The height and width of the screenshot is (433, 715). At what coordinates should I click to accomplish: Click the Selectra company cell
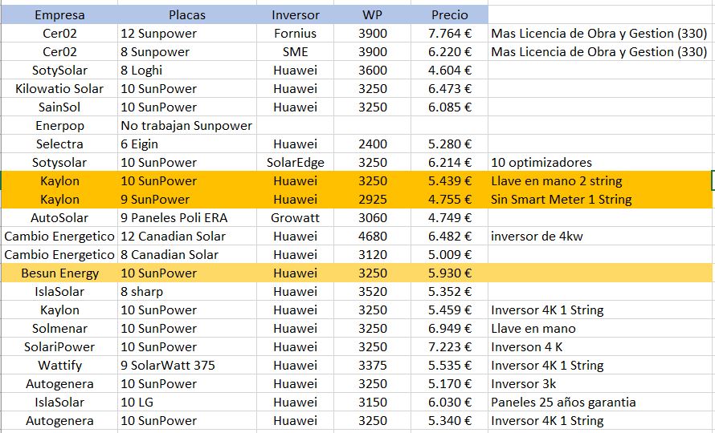tap(59, 144)
